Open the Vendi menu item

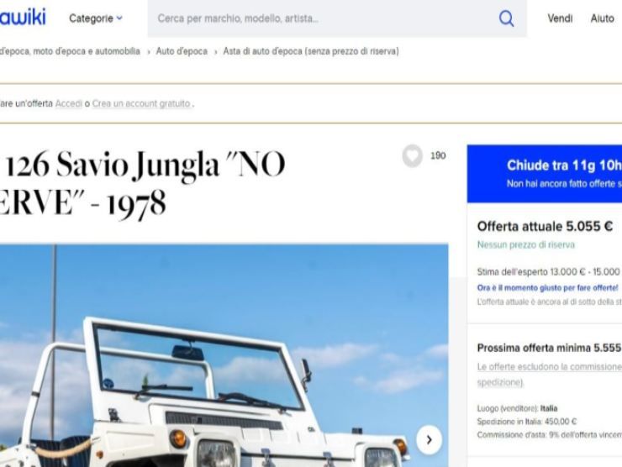560,18
